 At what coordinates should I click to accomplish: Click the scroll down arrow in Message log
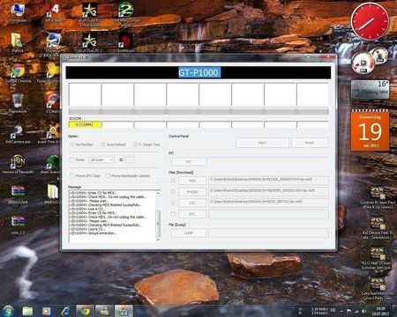click(x=158, y=240)
